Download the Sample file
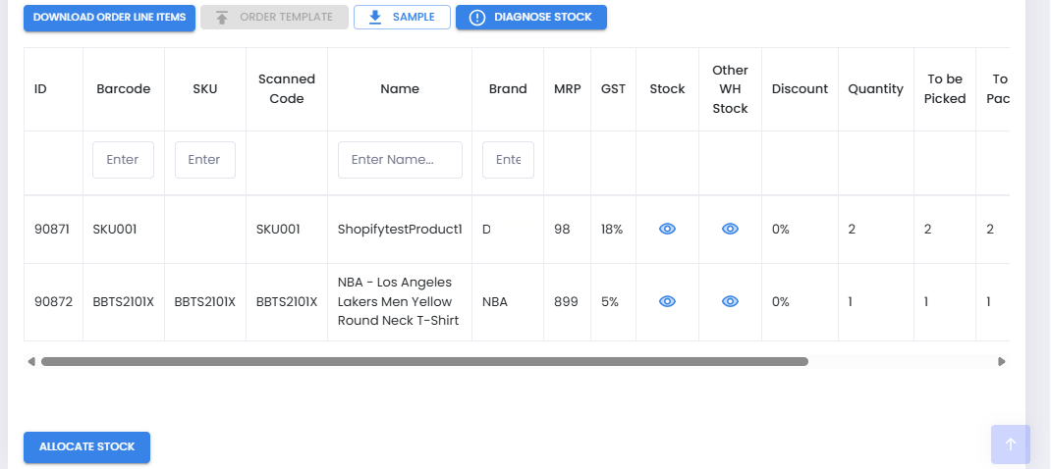The image size is (1051, 469). pyautogui.click(x=402, y=18)
